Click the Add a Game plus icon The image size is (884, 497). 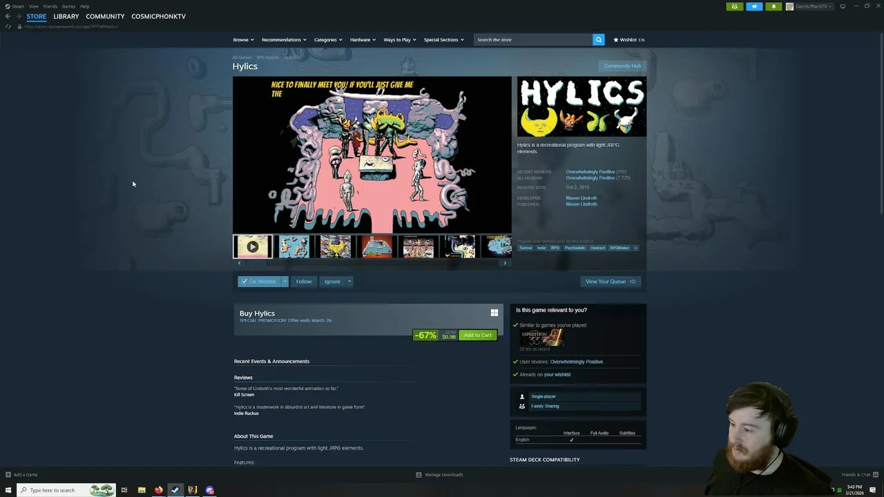coord(8,474)
